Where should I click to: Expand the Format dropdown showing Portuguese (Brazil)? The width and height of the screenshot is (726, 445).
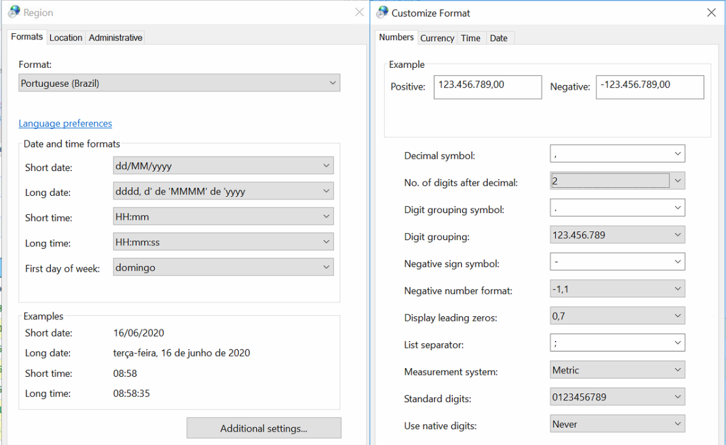click(x=179, y=83)
